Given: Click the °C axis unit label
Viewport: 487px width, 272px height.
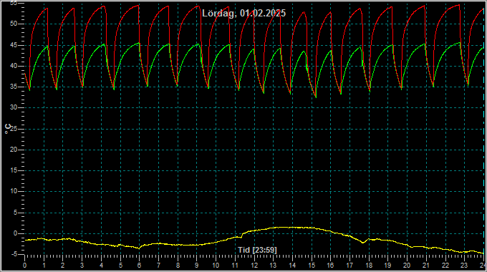Looking at the screenshot, I should [8, 129].
